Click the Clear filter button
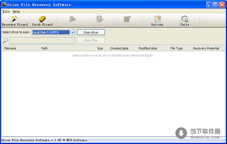The image size is (227, 144). 91,40
